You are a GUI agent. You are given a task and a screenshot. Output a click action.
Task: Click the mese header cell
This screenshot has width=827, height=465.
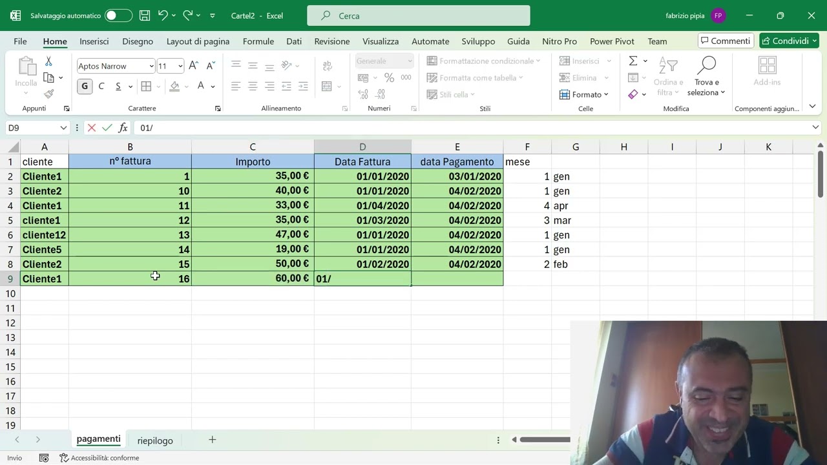(527, 161)
